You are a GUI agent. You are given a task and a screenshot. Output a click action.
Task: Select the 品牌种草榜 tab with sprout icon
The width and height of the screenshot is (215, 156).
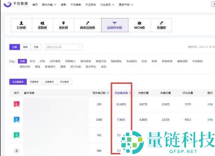[115, 25]
